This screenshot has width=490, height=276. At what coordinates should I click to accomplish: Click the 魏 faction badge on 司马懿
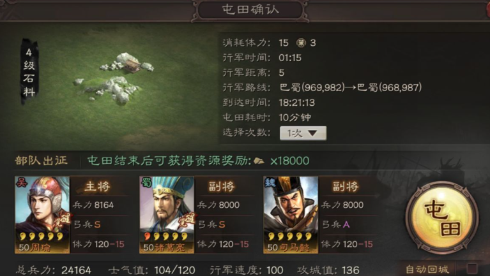pyautogui.click(x=270, y=182)
